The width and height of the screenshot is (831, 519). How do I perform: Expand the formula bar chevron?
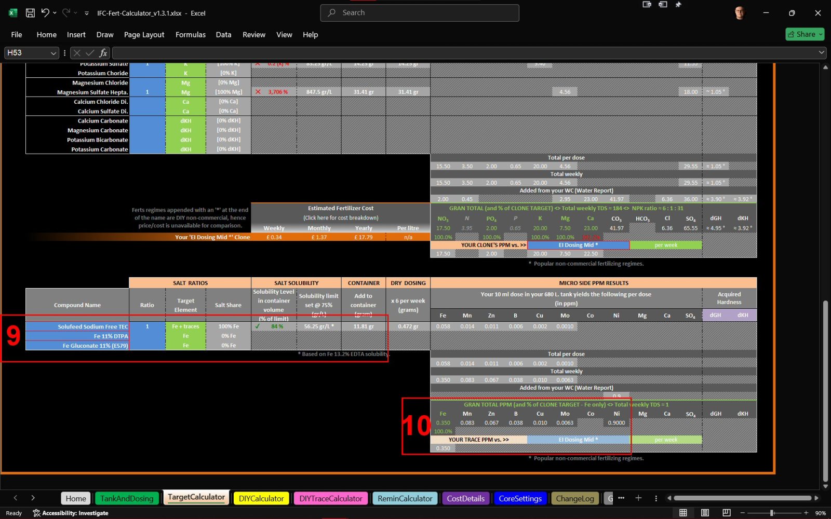pyautogui.click(x=821, y=52)
